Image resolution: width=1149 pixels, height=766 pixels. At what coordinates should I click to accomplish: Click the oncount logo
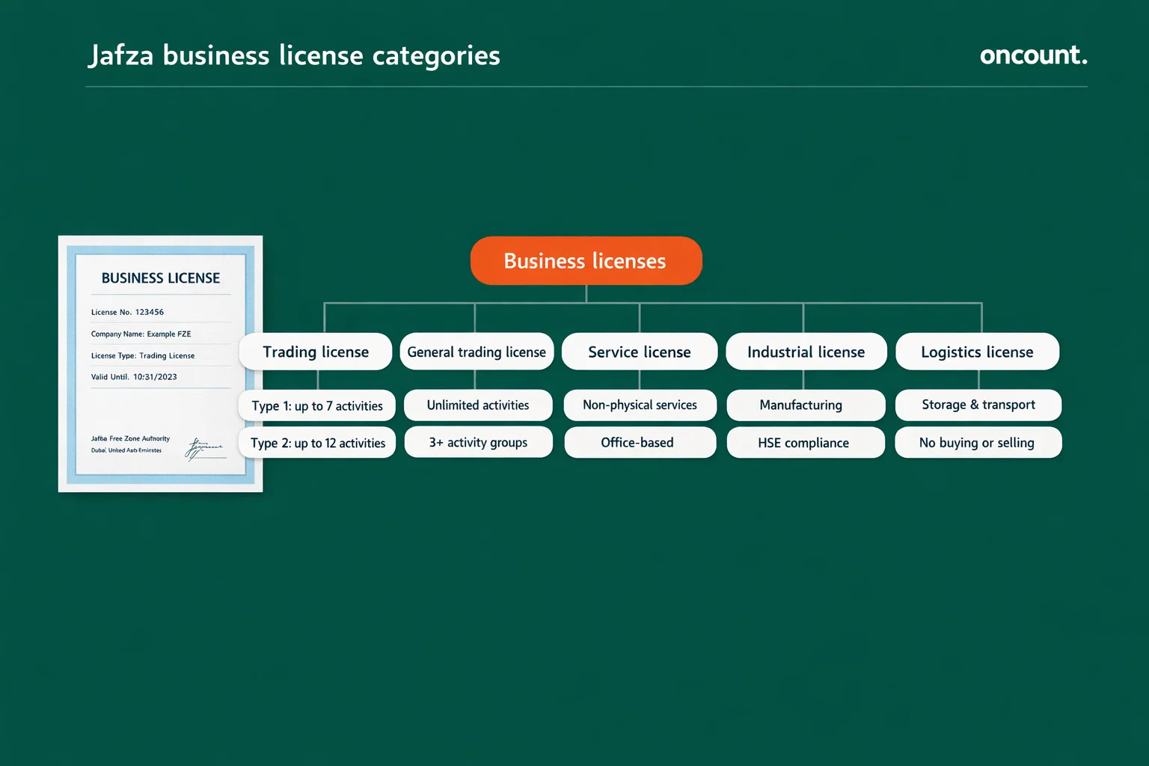[1033, 55]
